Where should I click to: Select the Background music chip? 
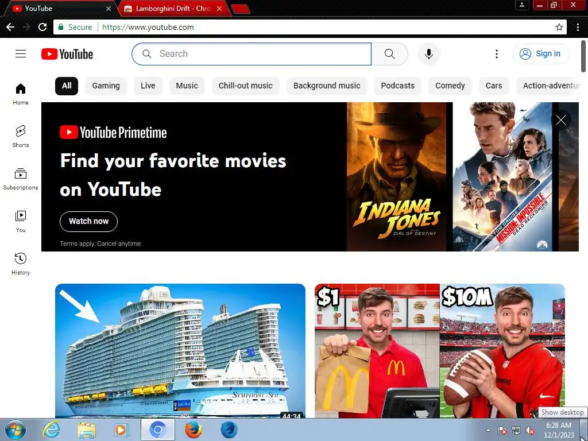pyautogui.click(x=327, y=86)
